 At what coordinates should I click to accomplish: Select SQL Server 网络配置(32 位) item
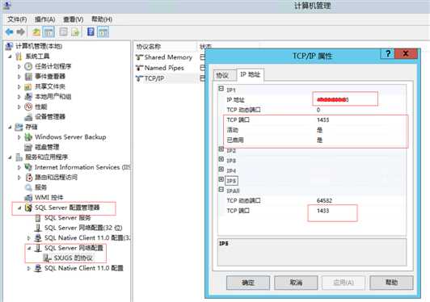tap(83, 228)
